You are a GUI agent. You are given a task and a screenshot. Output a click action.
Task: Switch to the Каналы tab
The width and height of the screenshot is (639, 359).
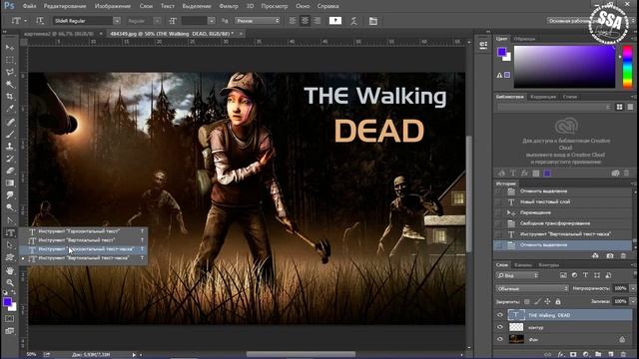[523, 265]
